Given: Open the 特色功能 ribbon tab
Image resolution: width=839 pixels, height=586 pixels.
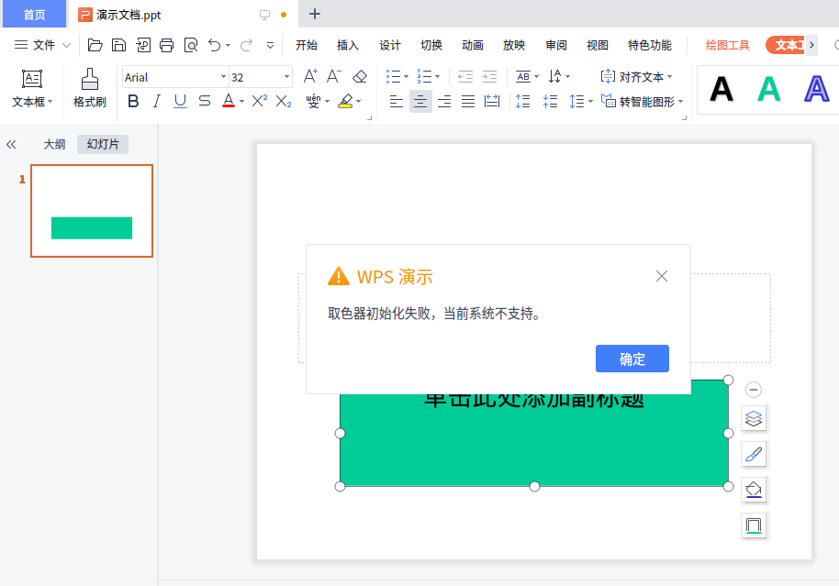Looking at the screenshot, I should pos(649,44).
